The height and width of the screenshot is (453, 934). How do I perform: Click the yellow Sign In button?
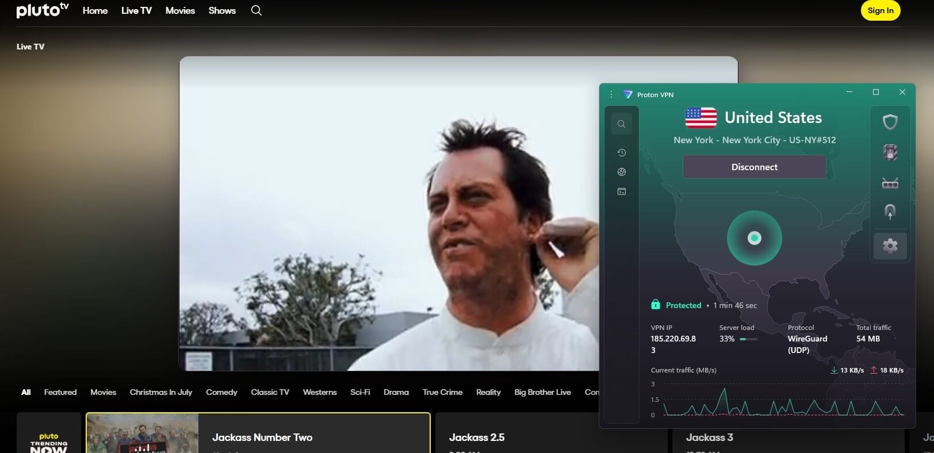click(x=880, y=10)
